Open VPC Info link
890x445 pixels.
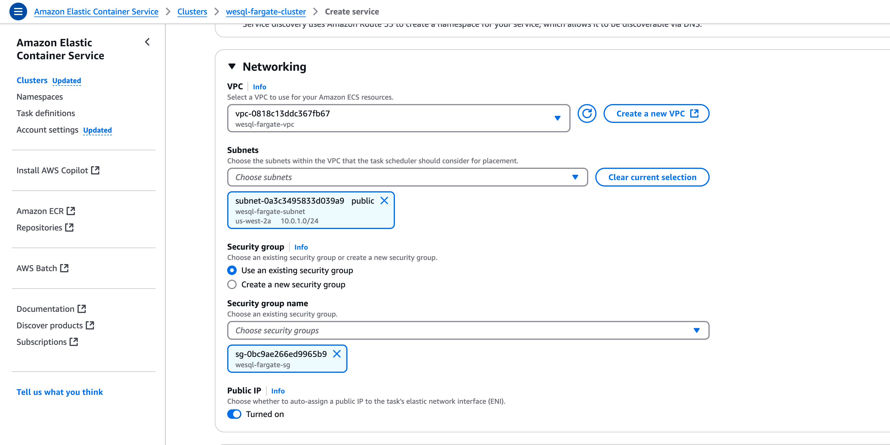click(x=259, y=87)
